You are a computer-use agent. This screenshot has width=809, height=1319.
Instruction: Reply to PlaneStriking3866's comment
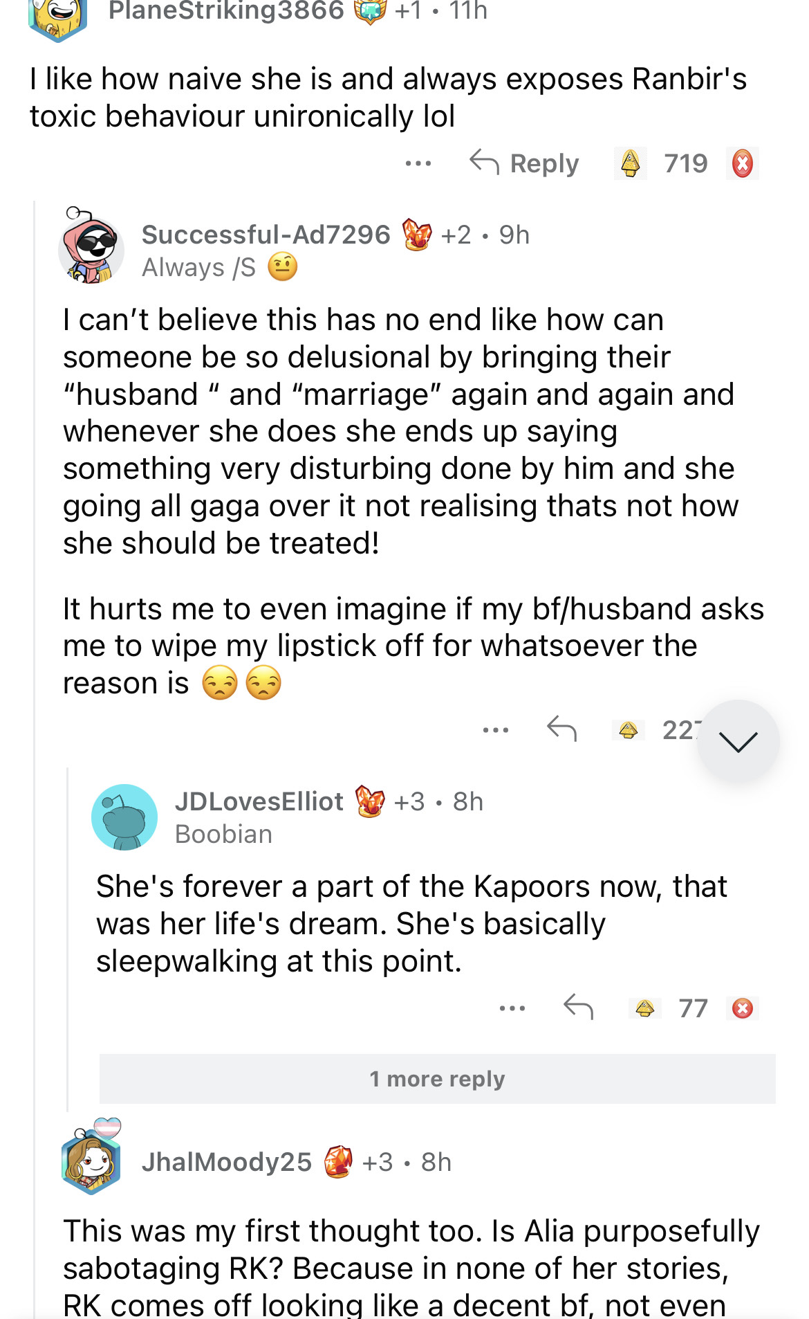pos(524,164)
